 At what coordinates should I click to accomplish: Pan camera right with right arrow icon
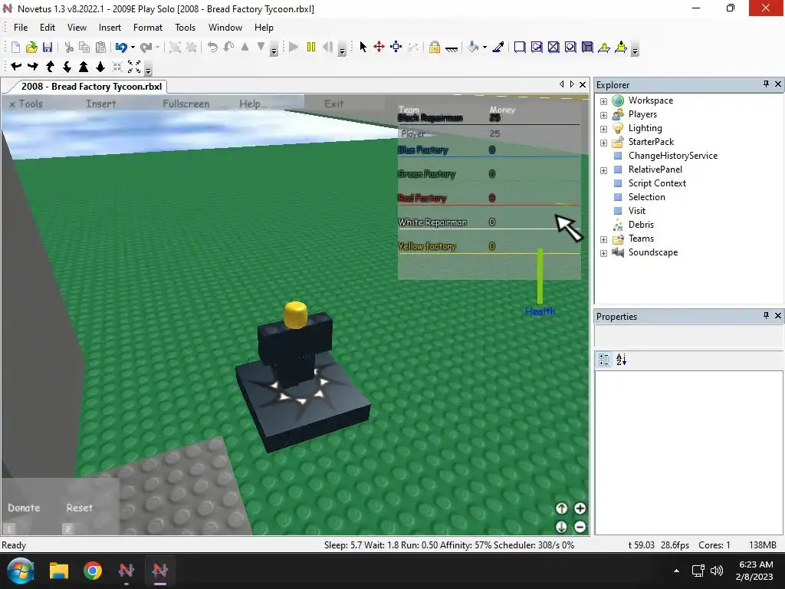(33, 66)
